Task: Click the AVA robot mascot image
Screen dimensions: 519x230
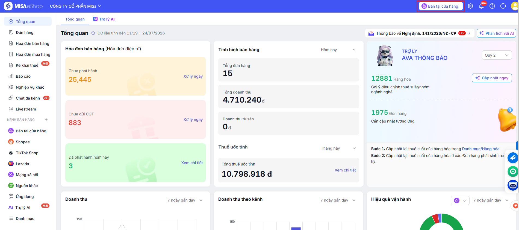Action: [385, 56]
